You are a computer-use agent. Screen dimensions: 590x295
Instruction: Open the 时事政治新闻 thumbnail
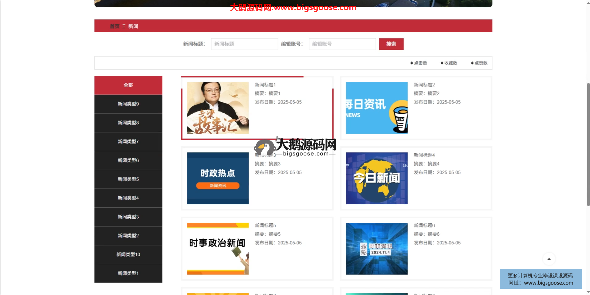[x=218, y=249]
